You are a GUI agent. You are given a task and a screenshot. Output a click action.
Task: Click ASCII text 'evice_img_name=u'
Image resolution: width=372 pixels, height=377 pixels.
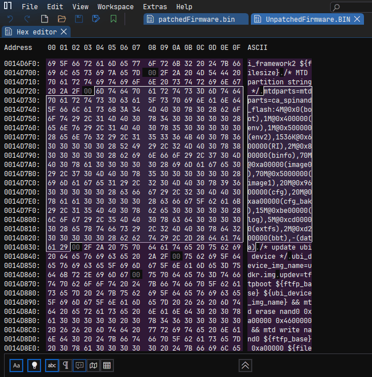tap(280, 266)
